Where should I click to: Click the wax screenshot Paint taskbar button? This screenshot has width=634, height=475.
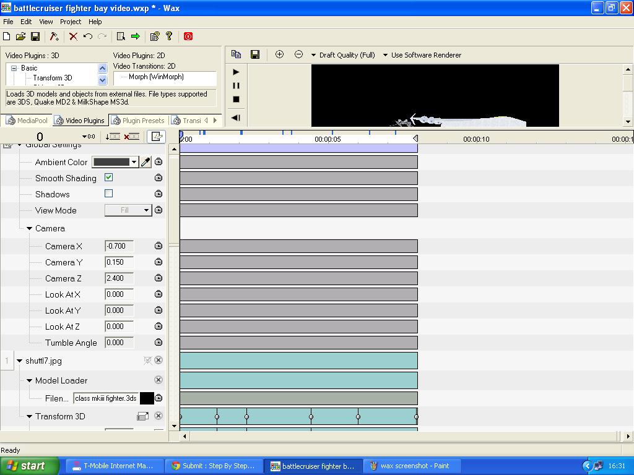point(412,466)
